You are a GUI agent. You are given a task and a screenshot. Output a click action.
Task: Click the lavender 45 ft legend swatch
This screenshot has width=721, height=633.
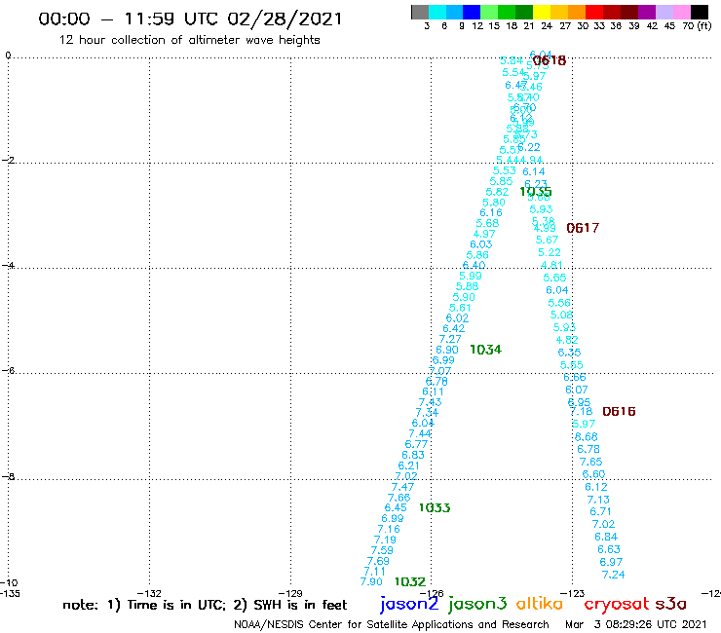(x=664, y=12)
